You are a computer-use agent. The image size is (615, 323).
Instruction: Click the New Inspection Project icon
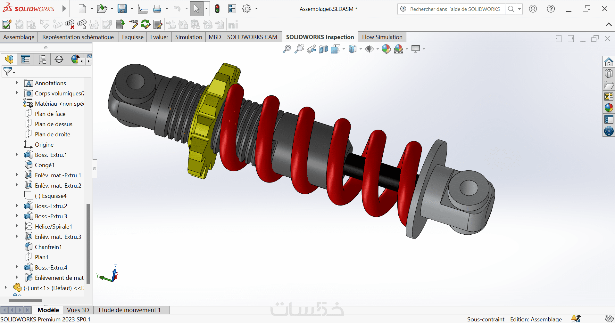click(x=7, y=24)
